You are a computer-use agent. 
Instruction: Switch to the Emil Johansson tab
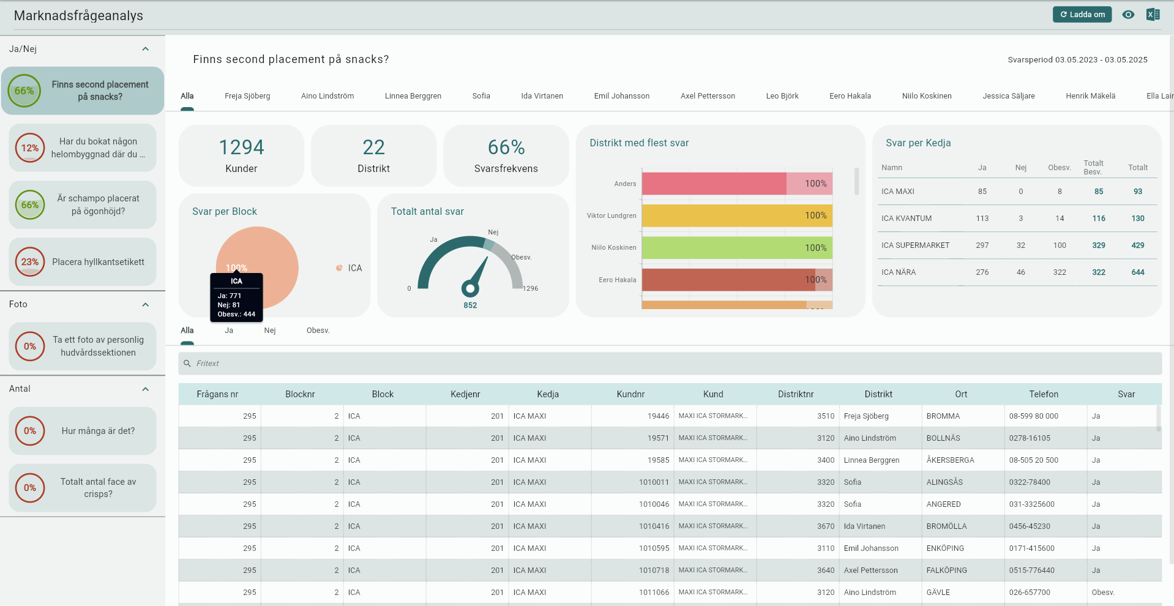click(622, 96)
